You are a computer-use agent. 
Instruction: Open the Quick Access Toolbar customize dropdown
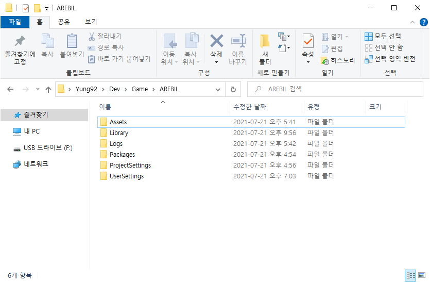tap(47, 9)
